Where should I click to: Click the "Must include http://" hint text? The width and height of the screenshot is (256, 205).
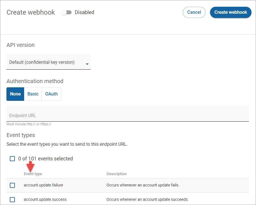(x=29, y=124)
